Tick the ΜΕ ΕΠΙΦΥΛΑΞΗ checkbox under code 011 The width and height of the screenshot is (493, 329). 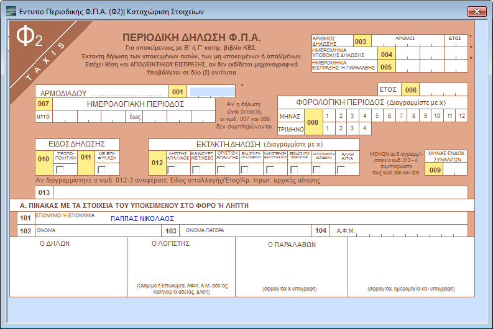click(101, 169)
